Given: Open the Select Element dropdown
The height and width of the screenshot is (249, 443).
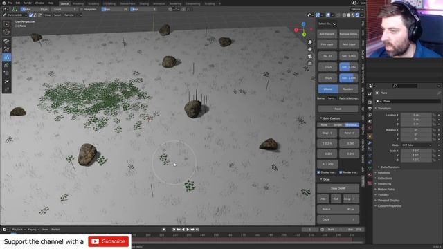Looking at the screenshot, I should (327, 24).
